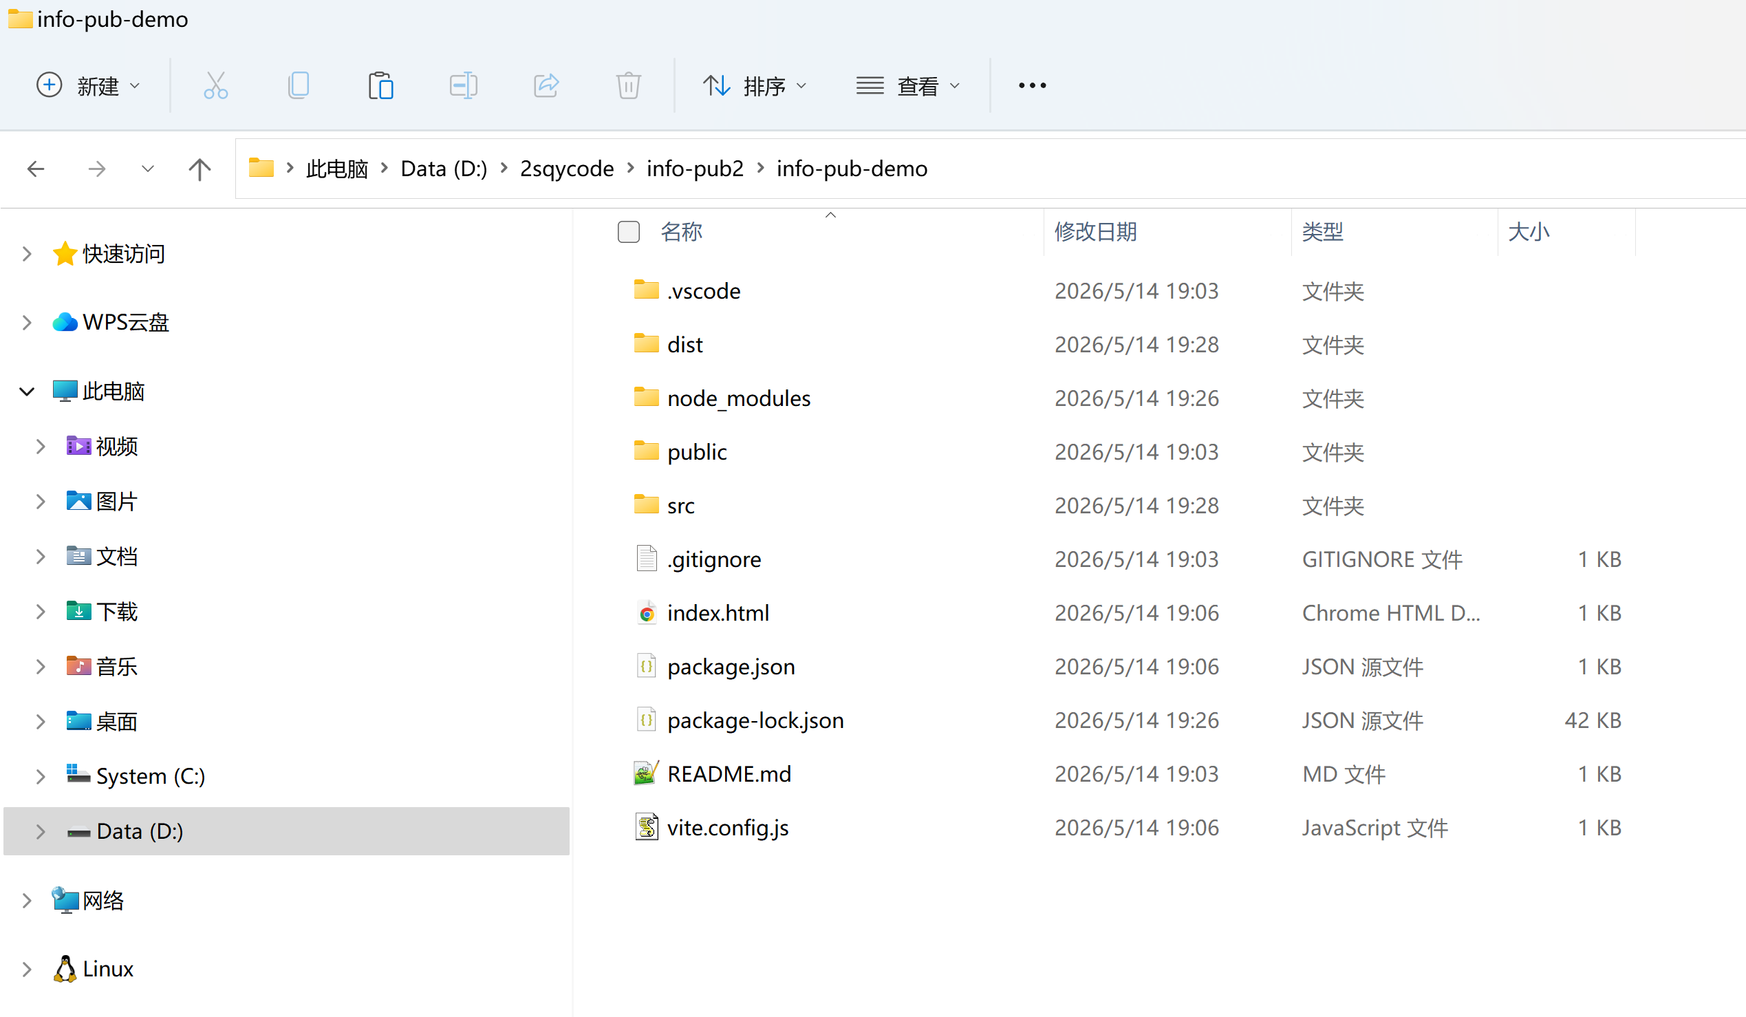Select the dist folder name
The height and width of the screenshot is (1017, 1746).
point(685,344)
